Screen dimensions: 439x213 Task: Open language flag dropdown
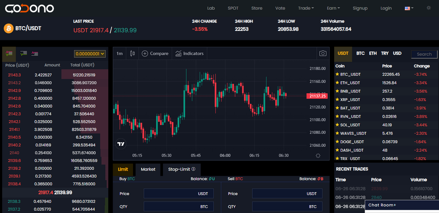[x=409, y=8]
